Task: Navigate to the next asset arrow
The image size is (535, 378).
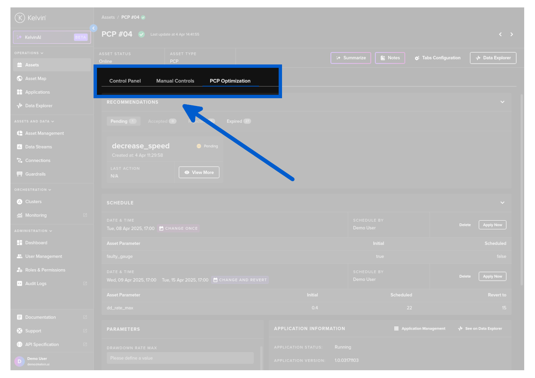Action: click(511, 34)
